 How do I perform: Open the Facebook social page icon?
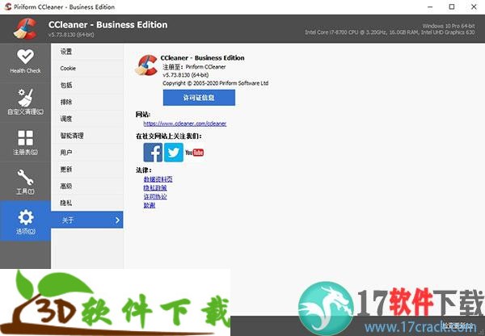[153, 152]
